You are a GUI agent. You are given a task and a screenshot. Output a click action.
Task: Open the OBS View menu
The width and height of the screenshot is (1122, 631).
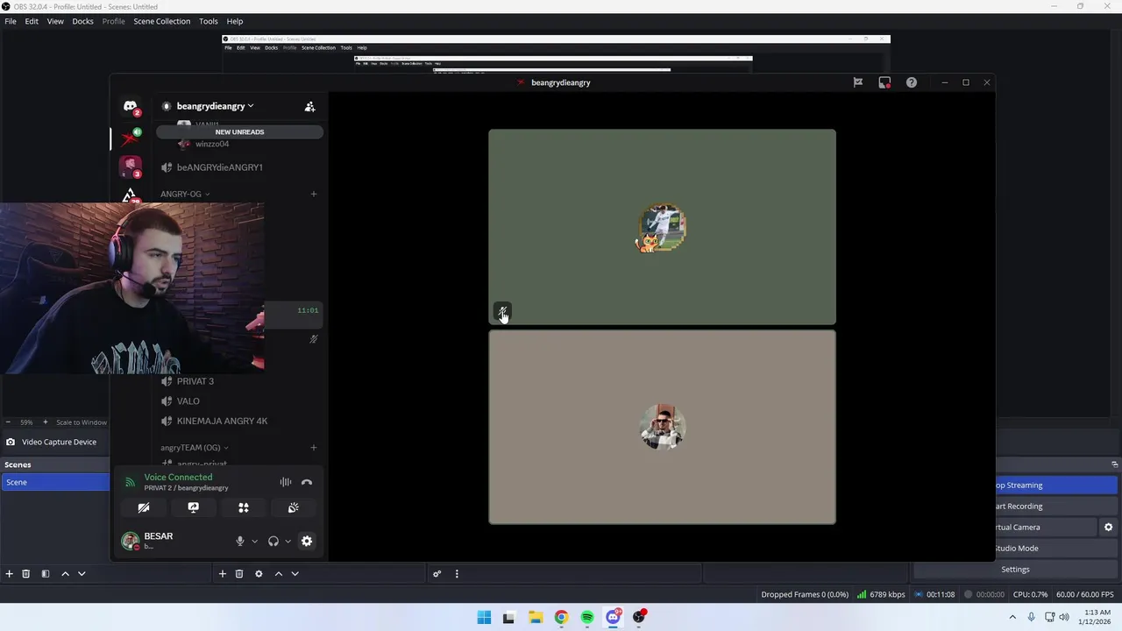55,21
